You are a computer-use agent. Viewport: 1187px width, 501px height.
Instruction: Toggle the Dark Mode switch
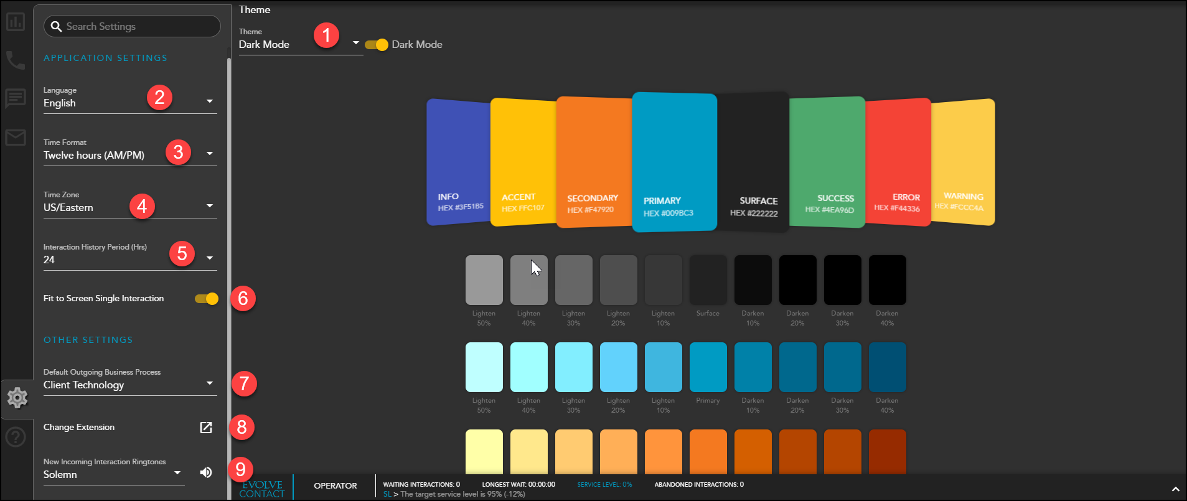coord(377,45)
